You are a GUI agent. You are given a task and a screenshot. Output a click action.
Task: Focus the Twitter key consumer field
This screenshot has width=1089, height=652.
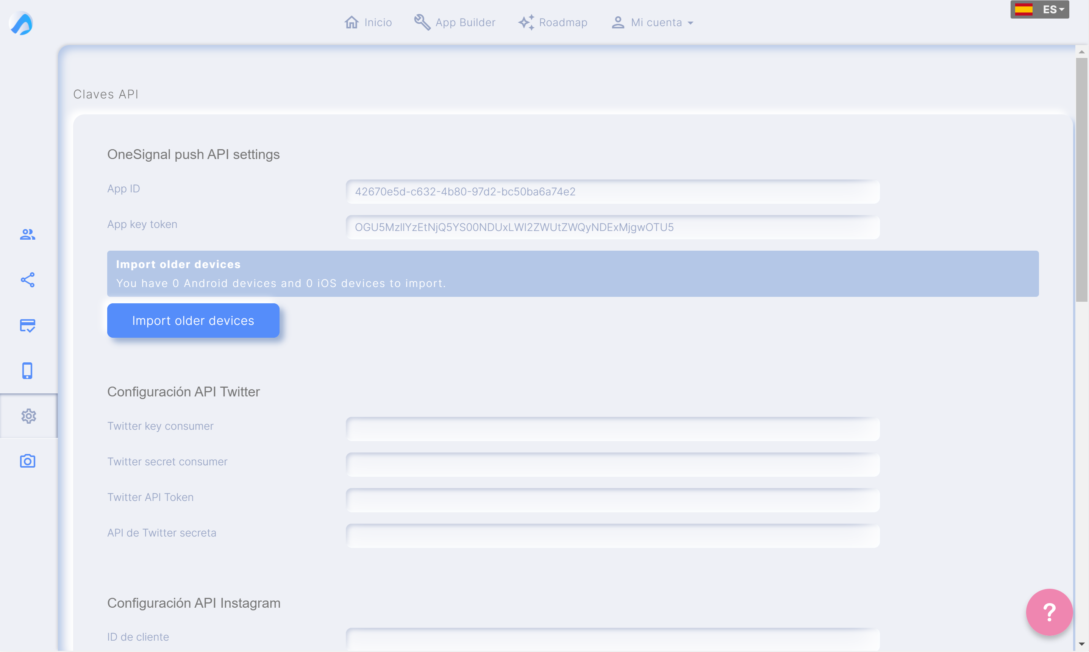click(612, 429)
